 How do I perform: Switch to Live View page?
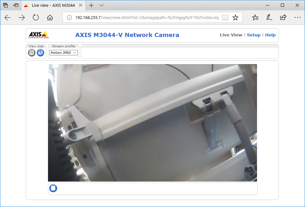231,35
